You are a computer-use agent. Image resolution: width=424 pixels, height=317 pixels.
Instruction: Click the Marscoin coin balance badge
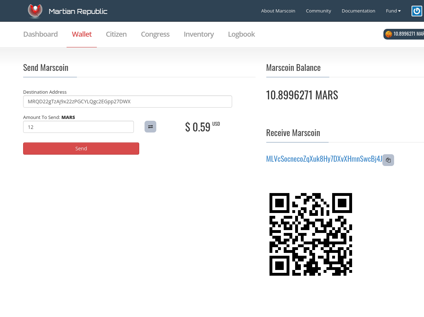(x=404, y=34)
